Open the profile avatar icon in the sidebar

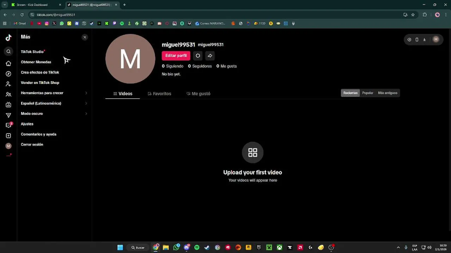pyautogui.click(x=8, y=146)
